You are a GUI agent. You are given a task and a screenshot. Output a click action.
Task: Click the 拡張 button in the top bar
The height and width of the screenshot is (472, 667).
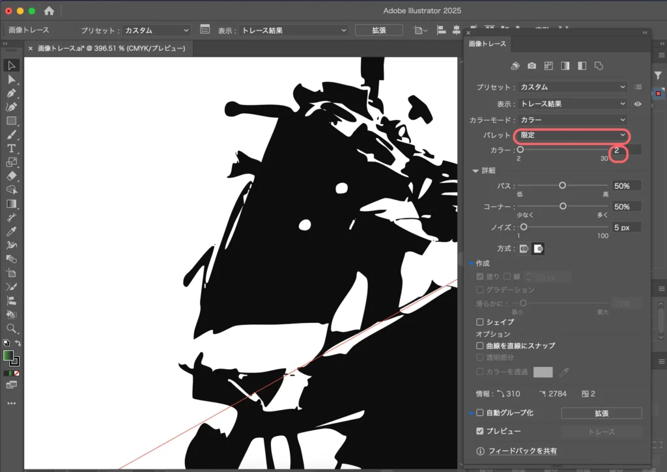(x=378, y=29)
